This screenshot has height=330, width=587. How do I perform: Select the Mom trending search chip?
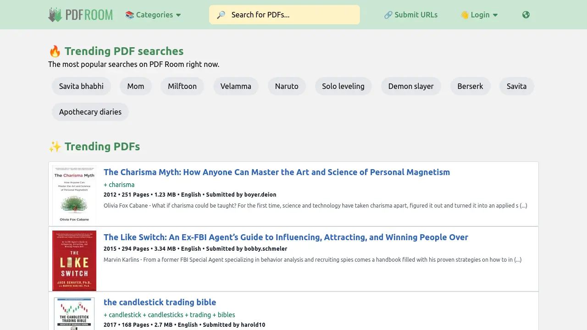[136, 86]
